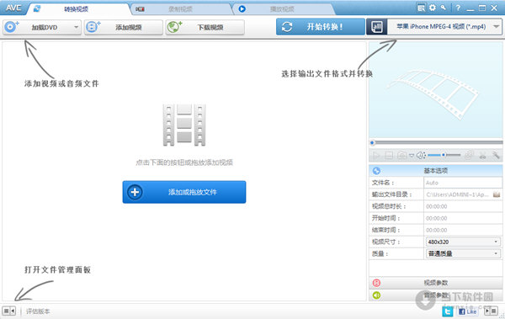Screen dimensions: 505x319
Task: Adjust the preview volume slider
Action: click(444, 156)
